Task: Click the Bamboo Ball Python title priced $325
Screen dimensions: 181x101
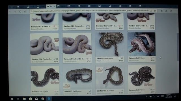Action: tap(40, 92)
